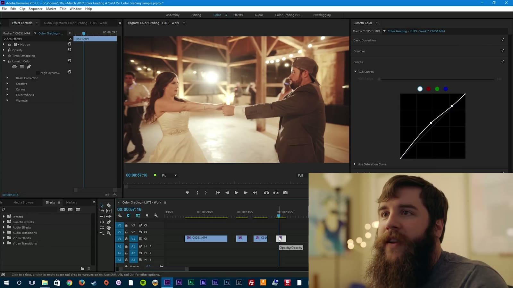
Task: Expand Basic Correction in Effect Controls
Action: [7, 78]
